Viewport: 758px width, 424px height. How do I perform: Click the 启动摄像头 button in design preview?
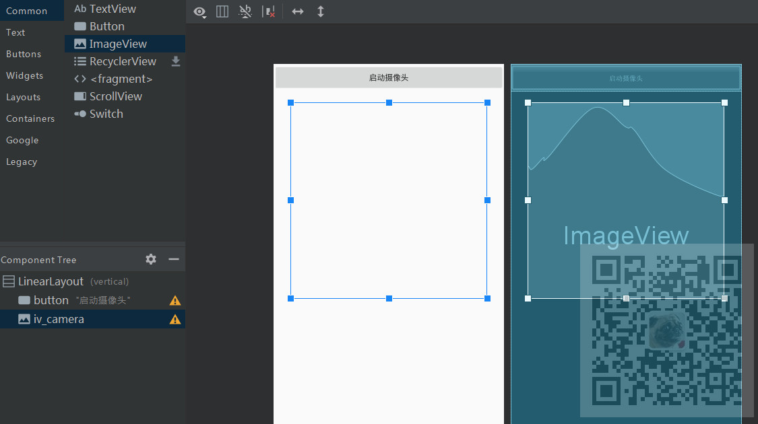[389, 77]
